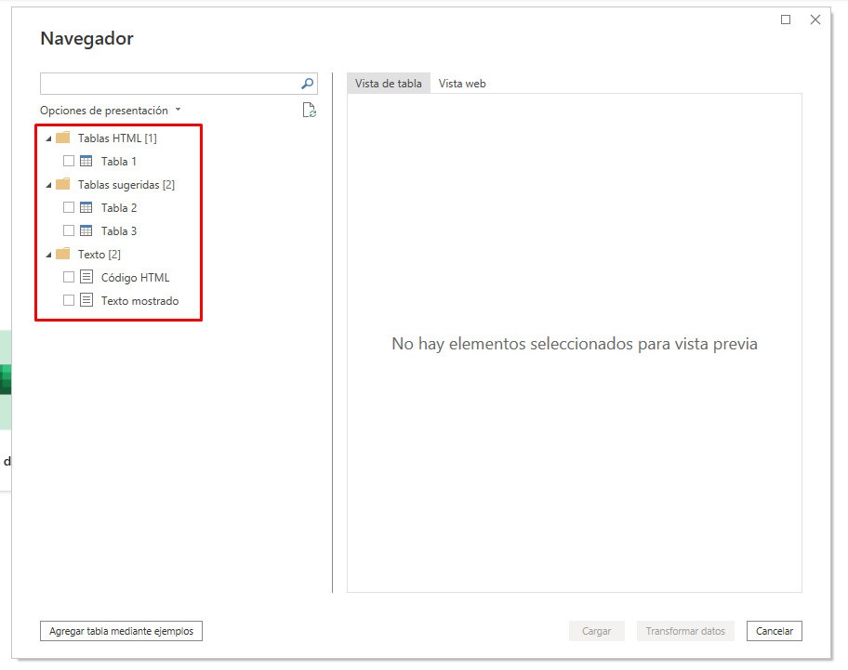Click the Código HTML document icon

pyautogui.click(x=86, y=277)
